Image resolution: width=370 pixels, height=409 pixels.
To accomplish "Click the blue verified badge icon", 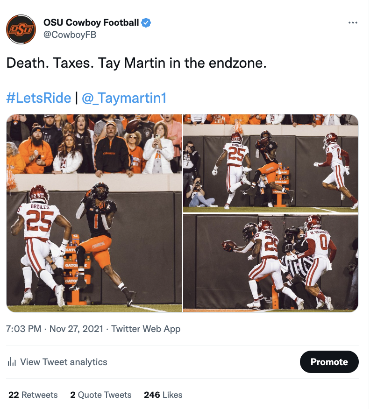I will pos(146,23).
